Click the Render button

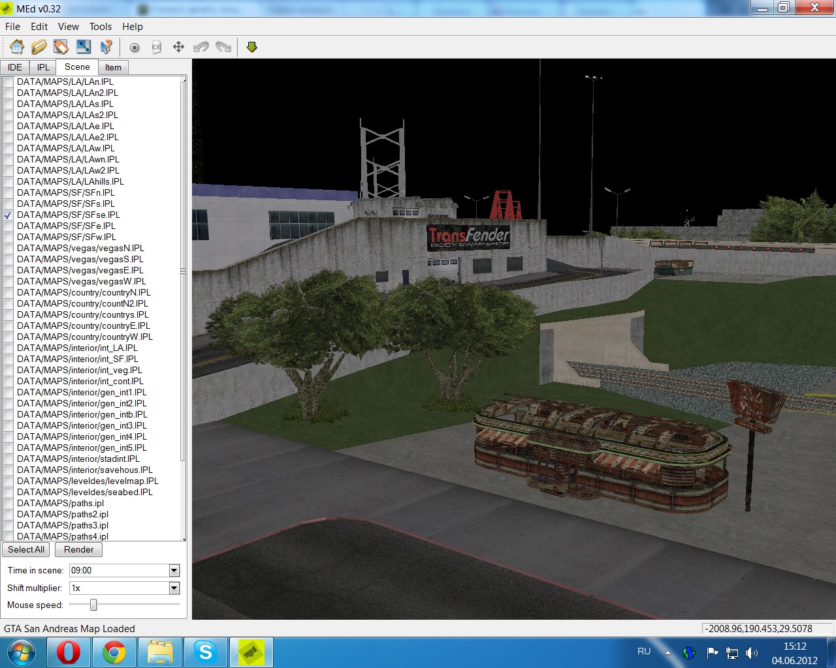click(x=79, y=549)
